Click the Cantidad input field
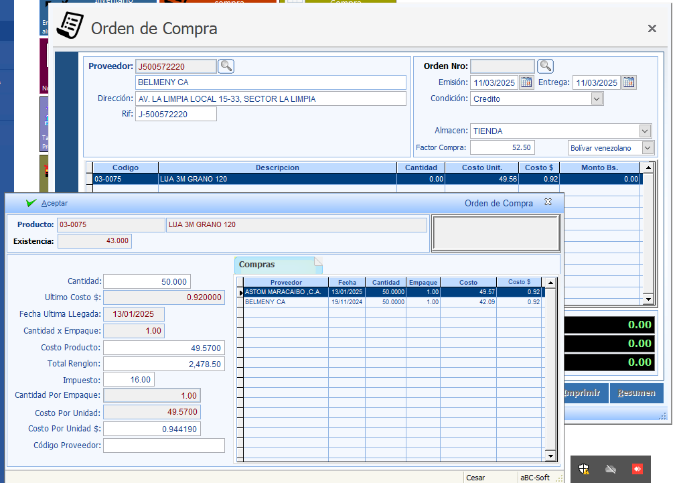Viewport: 681px width, 483px height. 147,282
